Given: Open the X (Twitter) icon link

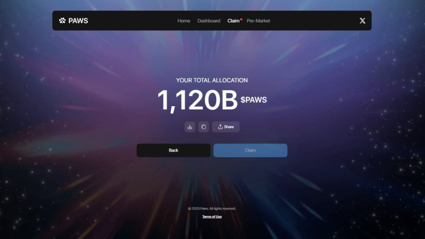Looking at the screenshot, I should point(363,21).
